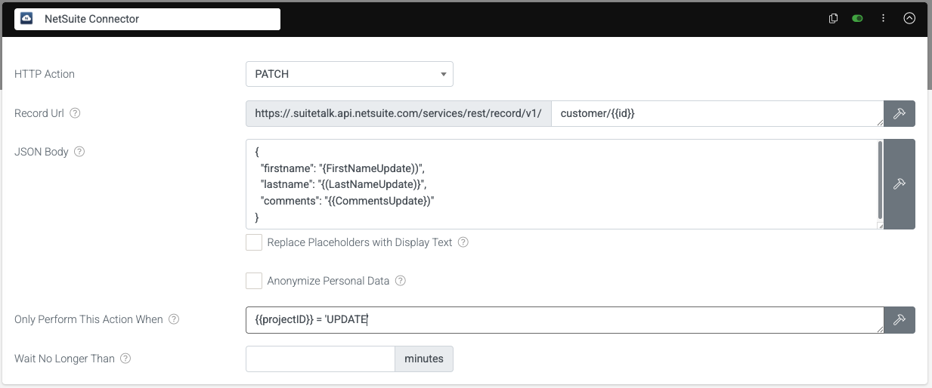
Task: Open help for Anonymize Personal Data
Action: tap(401, 281)
